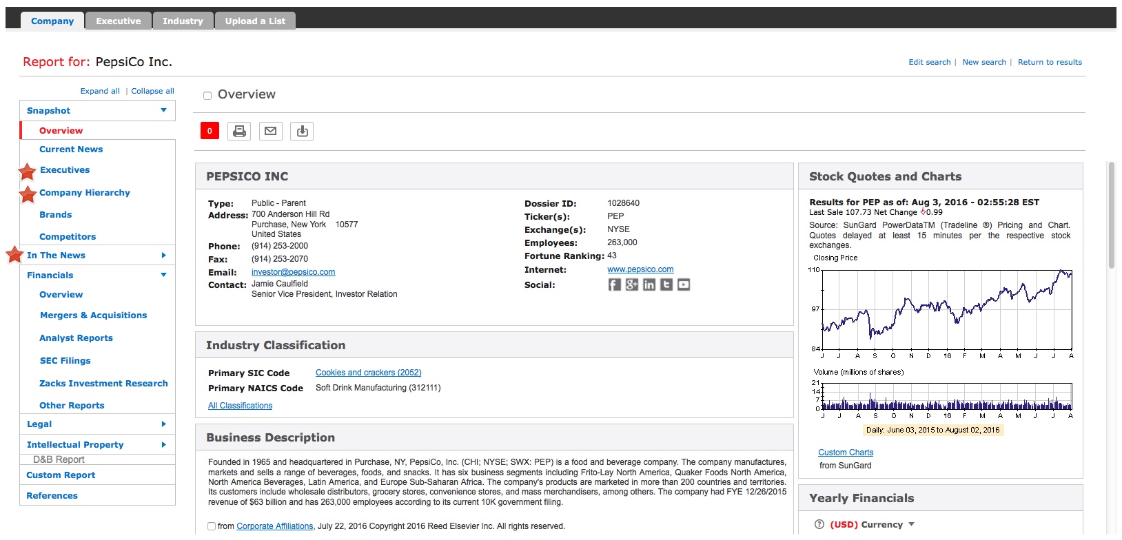Switch to the Executive tab
The image size is (1122, 540).
coord(118,21)
